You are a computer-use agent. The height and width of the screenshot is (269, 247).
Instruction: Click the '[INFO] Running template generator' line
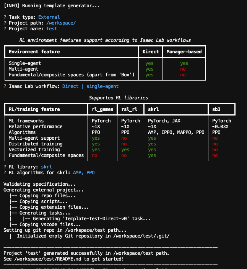(52, 6)
